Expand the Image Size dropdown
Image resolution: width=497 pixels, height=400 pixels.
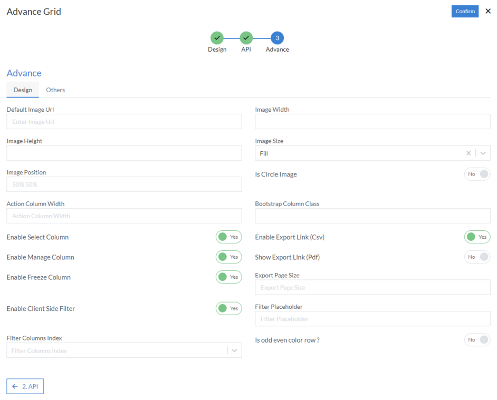coord(483,153)
